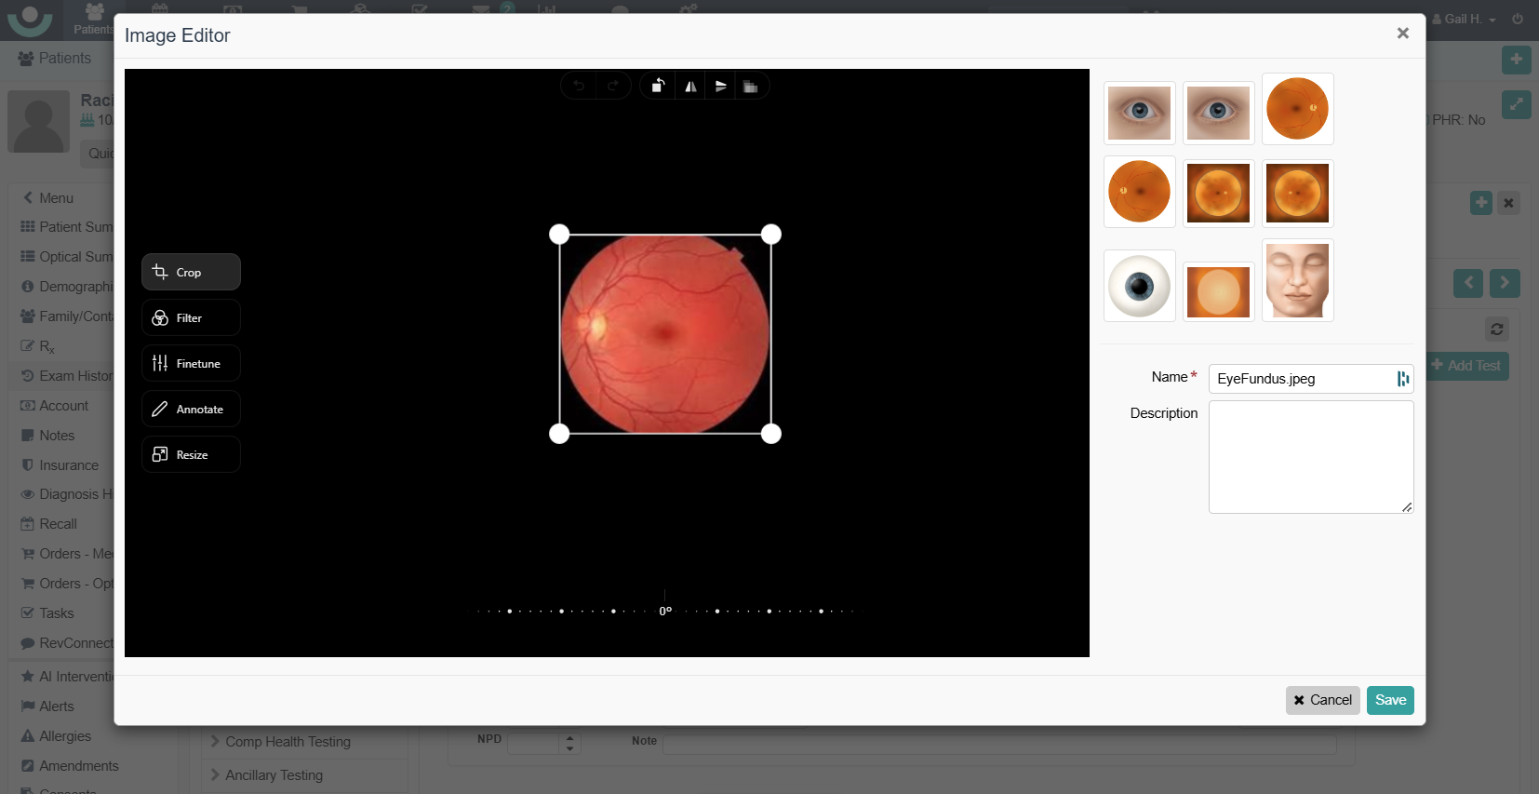Select orange fundus thumbnail in top row
The width and height of the screenshot is (1539, 794).
click(1298, 109)
